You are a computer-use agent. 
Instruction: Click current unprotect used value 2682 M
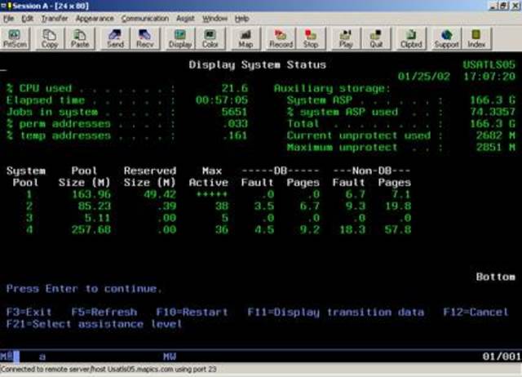coord(496,135)
